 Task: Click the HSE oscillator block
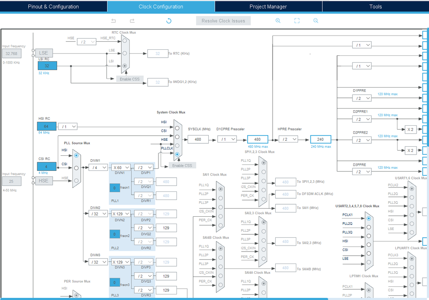pos(43,181)
